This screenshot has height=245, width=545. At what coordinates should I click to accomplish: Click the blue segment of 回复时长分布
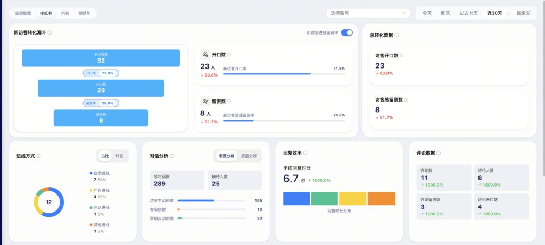click(x=296, y=199)
